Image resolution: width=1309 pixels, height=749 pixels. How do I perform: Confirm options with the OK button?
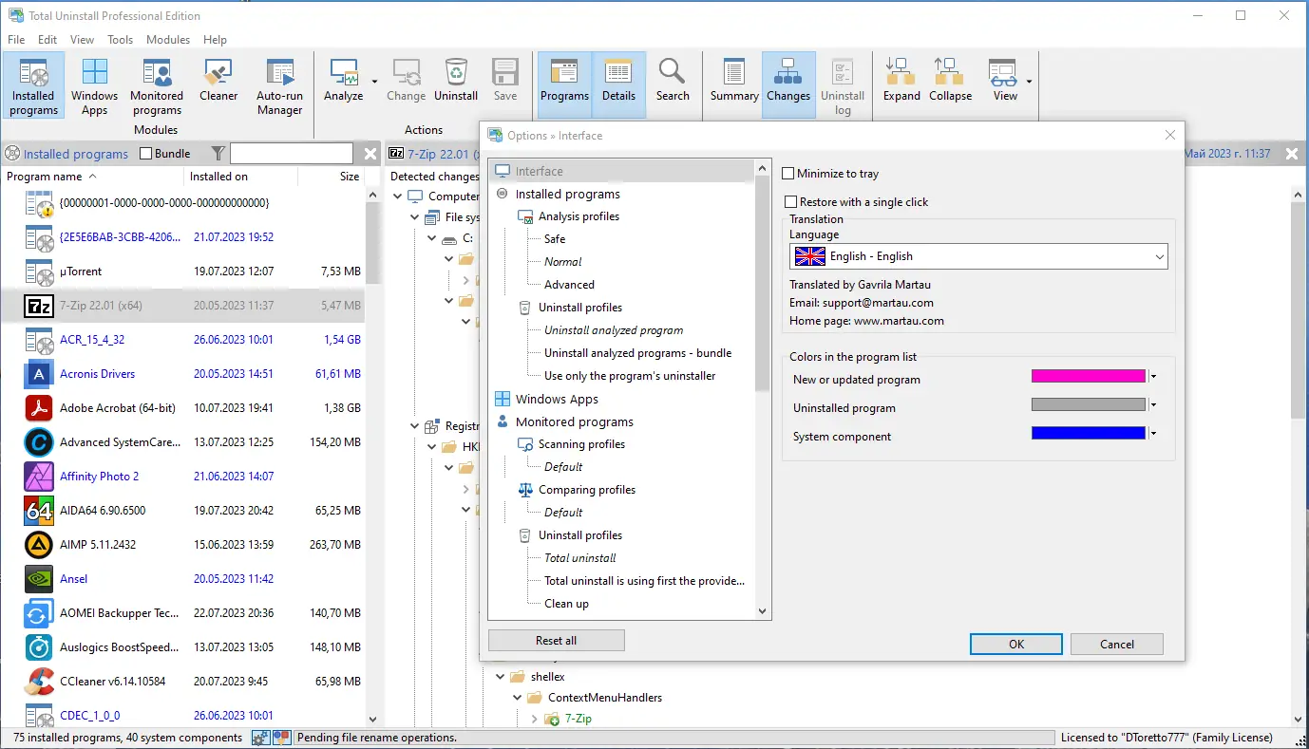(x=1016, y=644)
